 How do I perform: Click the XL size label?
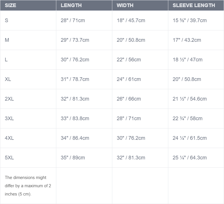(8, 79)
